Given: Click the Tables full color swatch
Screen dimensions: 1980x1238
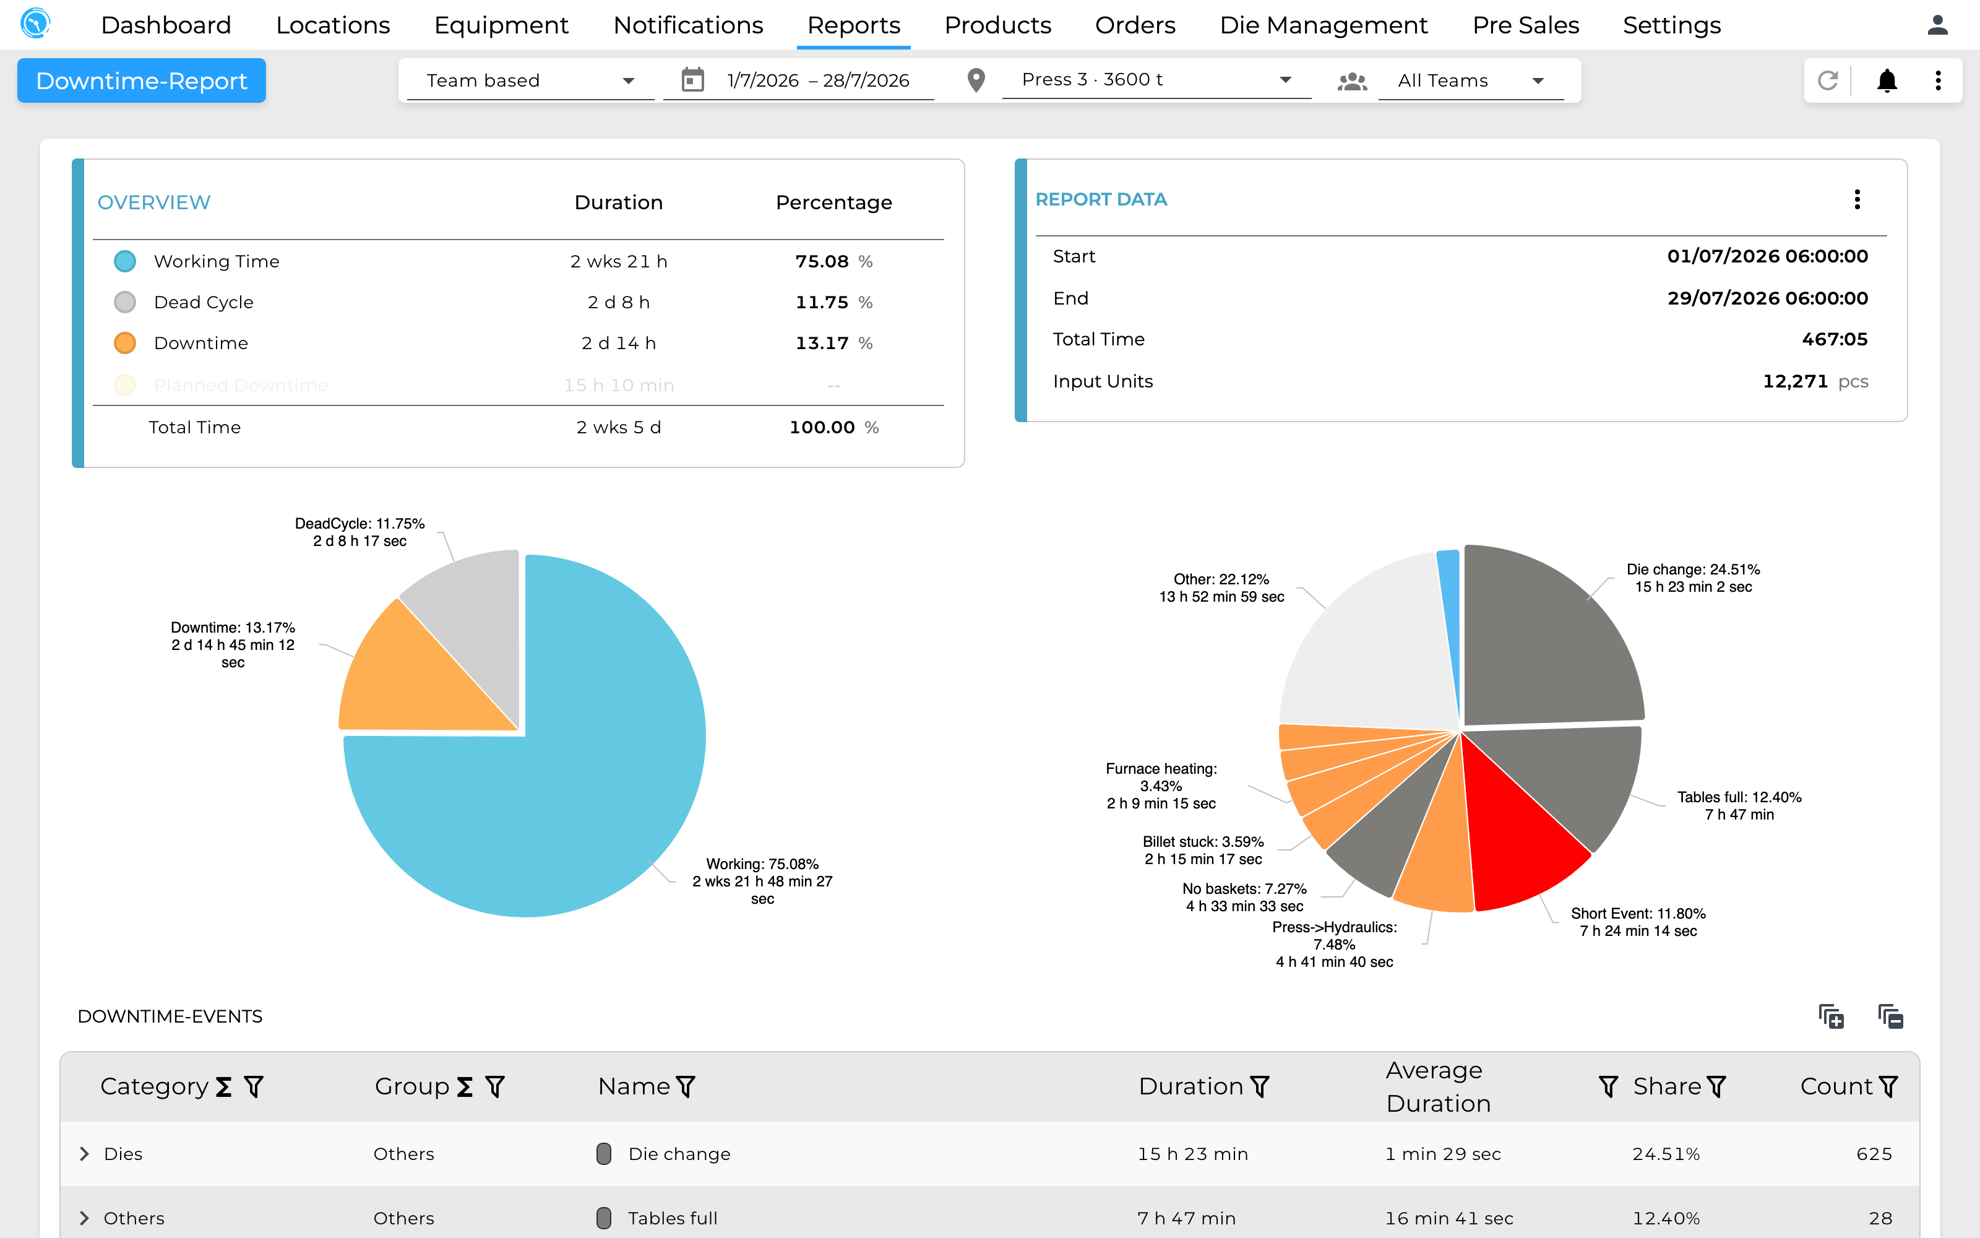Looking at the screenshot, I should [604, 1218].
